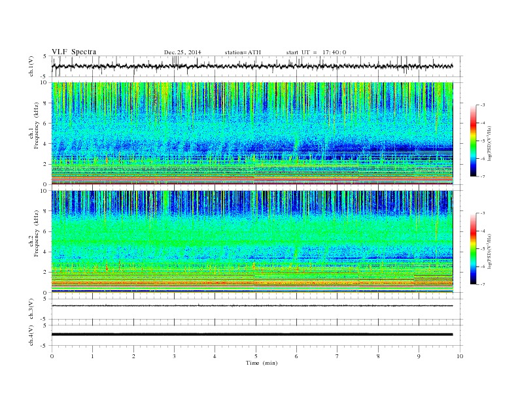Image resolution: width=518 pixels, height=400 pixels.
Task: Click the "ch.4(V)" axis label
Action: tap(31, 335)
